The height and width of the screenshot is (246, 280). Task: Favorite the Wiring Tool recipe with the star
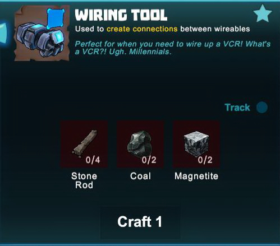click(x=263, y=13)
